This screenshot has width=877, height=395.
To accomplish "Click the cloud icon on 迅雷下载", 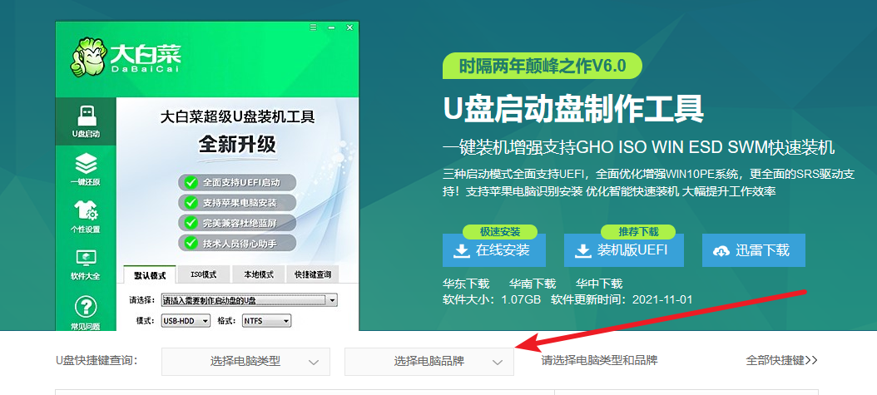I will pyautogui.click(x=721, y=250).
